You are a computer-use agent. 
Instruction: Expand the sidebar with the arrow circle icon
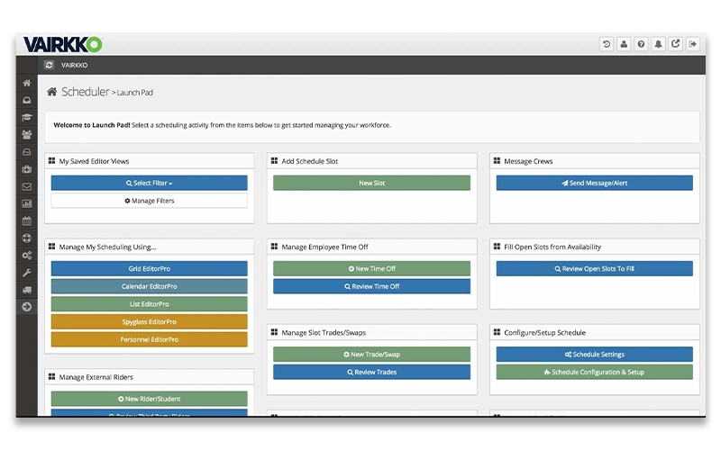(27, 307)
